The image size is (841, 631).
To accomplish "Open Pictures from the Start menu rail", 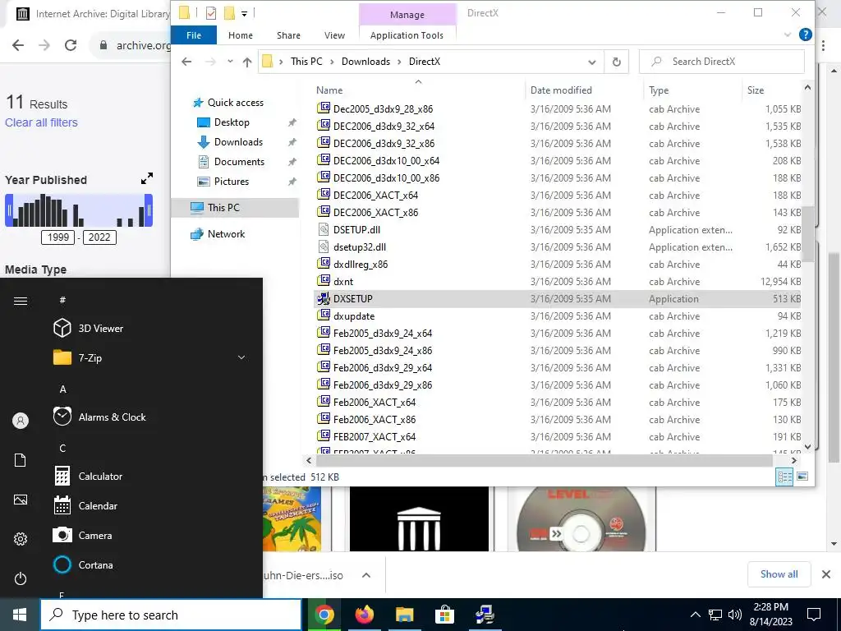I will [x=21, y=500].
